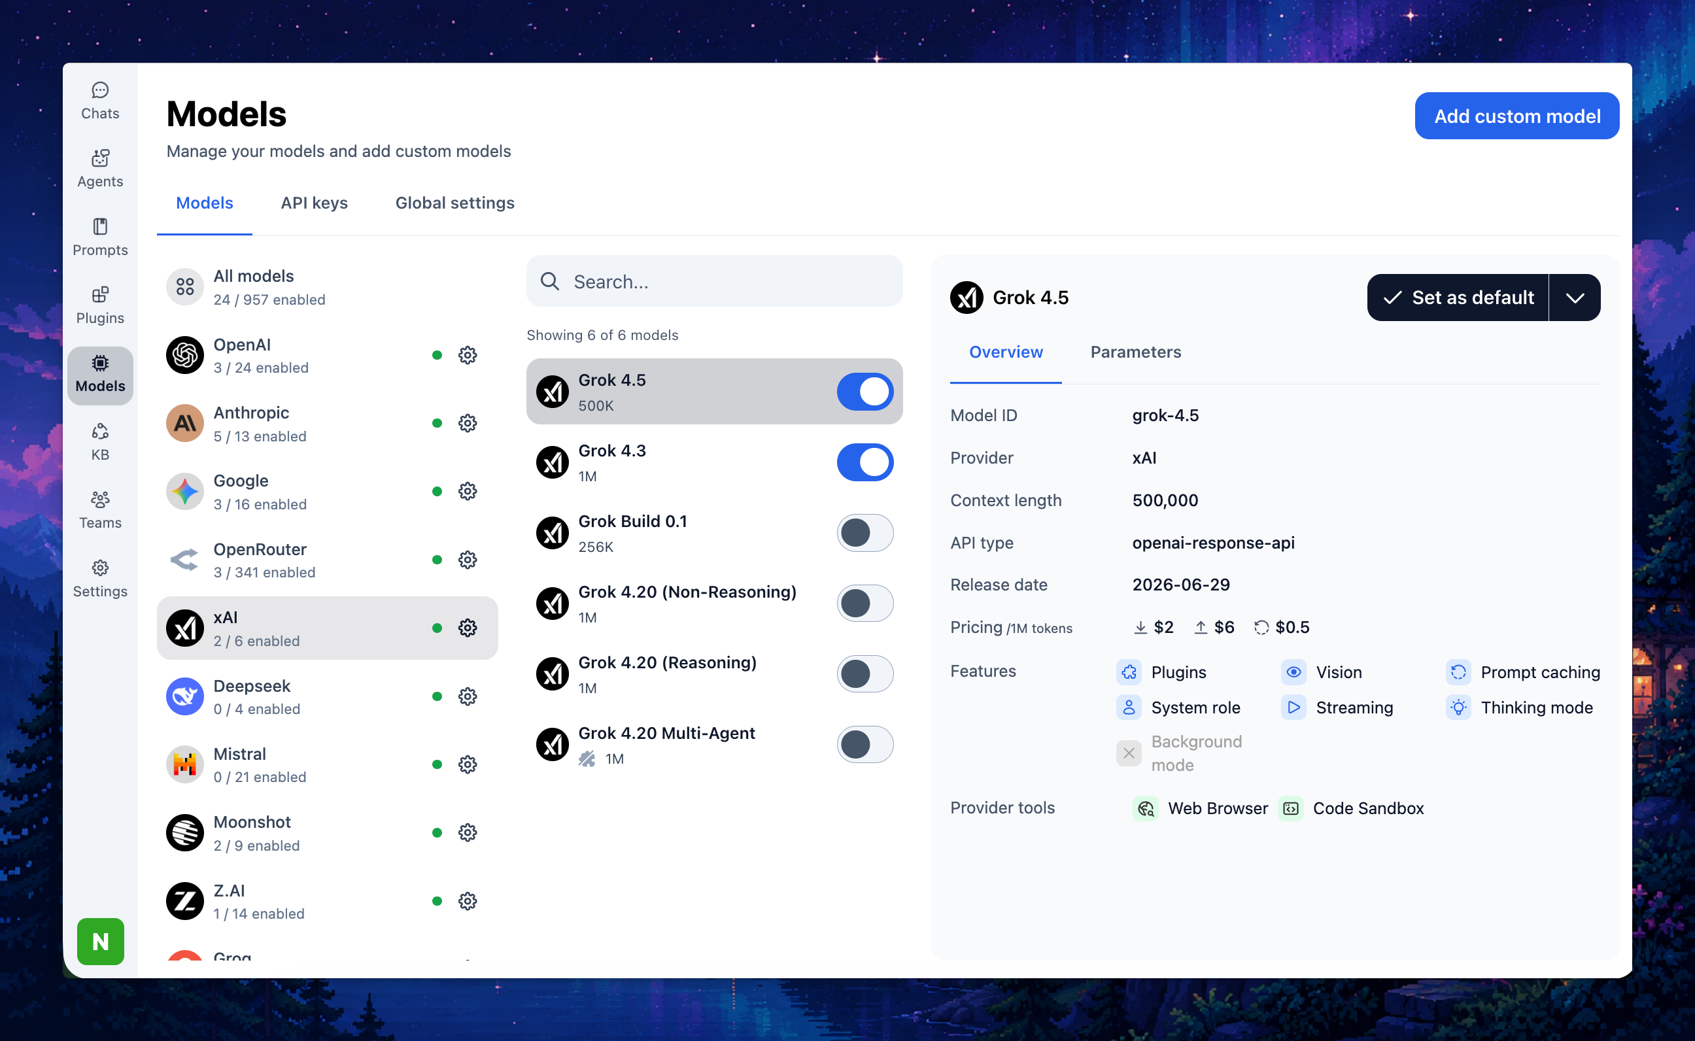Viewport: 1695px width, 1041px height.
Task: Open Mistral provider settings gear
Action: [468, 765]
